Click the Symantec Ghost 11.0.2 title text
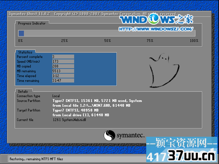 (x=29, y=14)
